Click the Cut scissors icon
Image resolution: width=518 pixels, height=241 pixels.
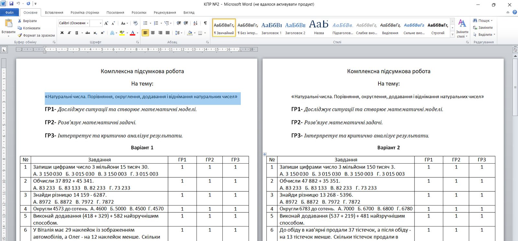(x=20, y=21)
